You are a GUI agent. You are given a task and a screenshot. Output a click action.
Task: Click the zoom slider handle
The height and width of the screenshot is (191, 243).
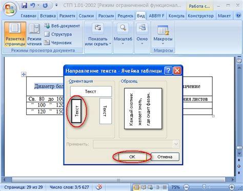click(x=204, y=187)
